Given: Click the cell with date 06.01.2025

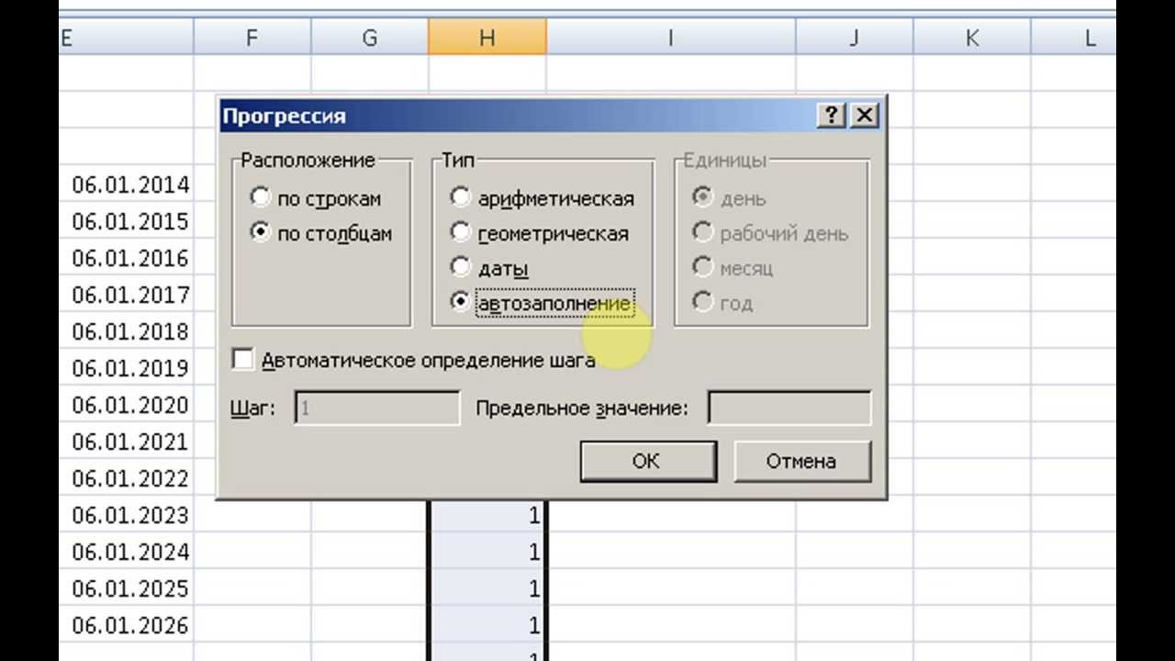Looking at the screenshot, I should (x=127, y=588).
